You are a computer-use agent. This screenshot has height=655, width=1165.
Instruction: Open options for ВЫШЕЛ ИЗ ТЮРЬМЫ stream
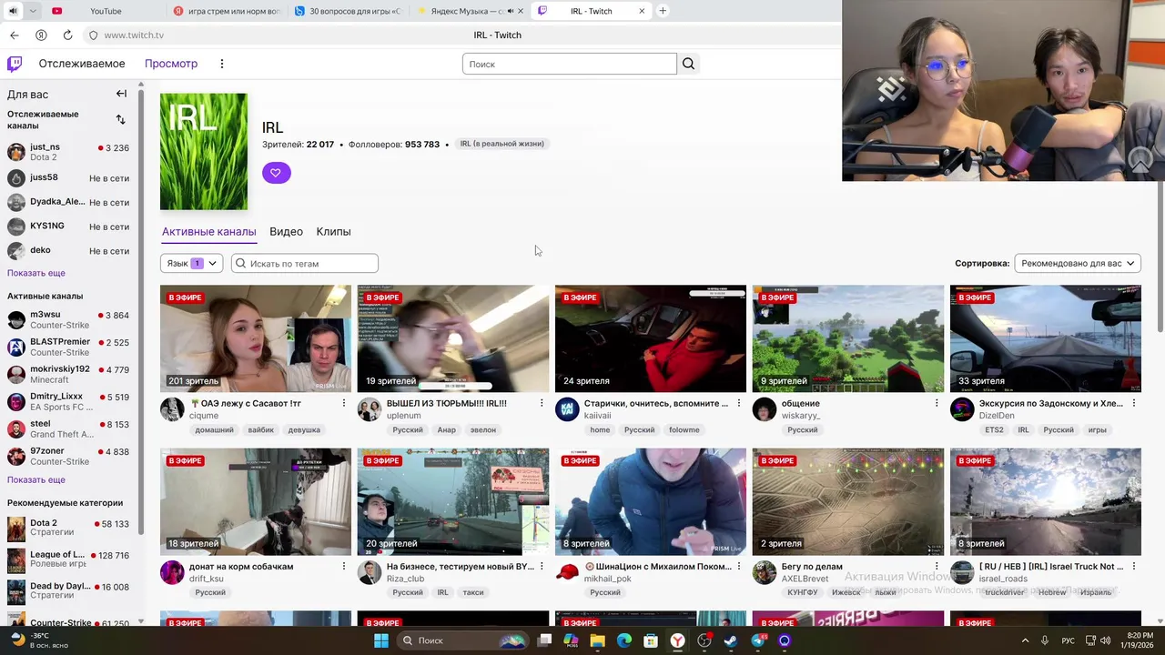tap(542, 403)
